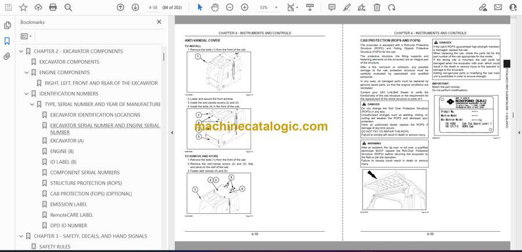Select the CHAPTER 2 - EXCAVATOR COMPONENTS bookmark
Screen dimensions: 522x252
78,51
